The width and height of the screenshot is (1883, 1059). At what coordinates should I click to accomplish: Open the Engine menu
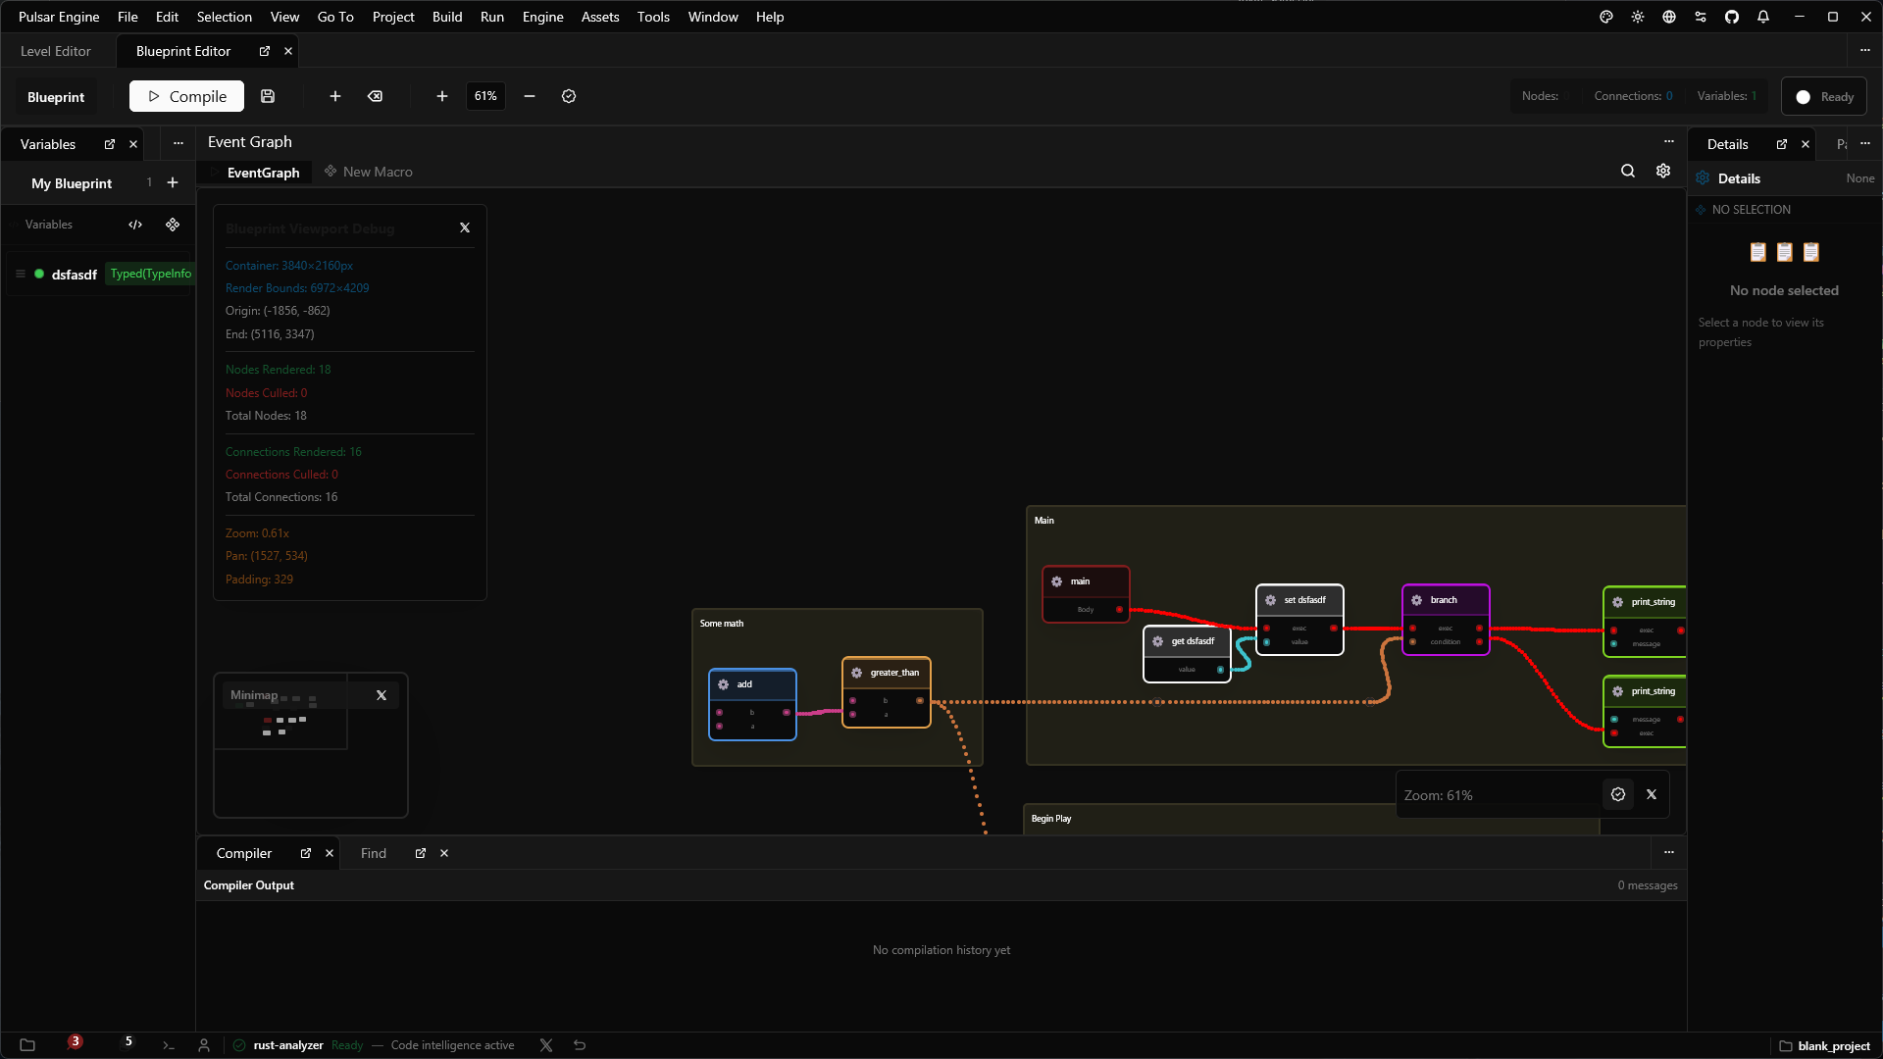[542, 17]
